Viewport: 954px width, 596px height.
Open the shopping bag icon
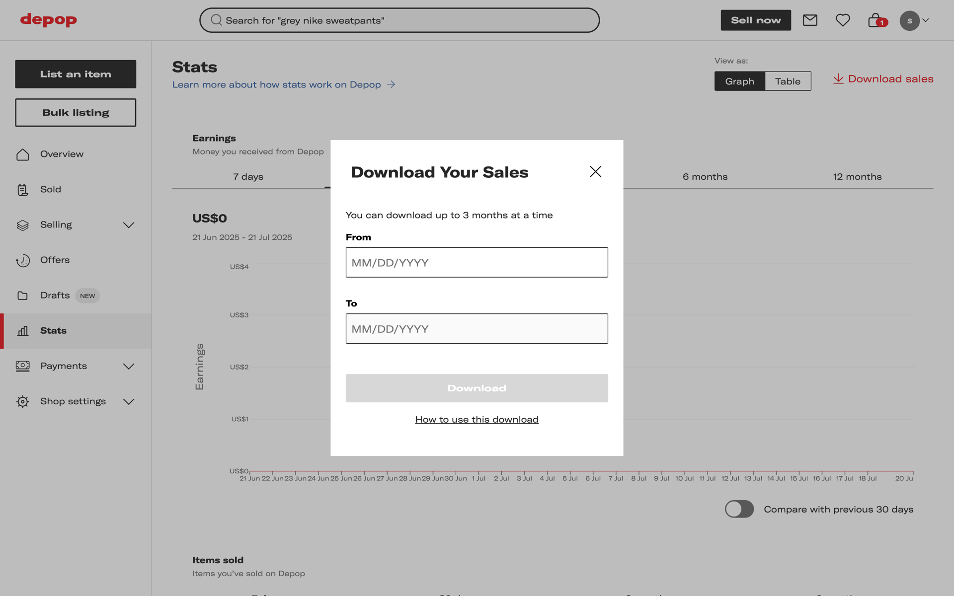coord(874,20)
